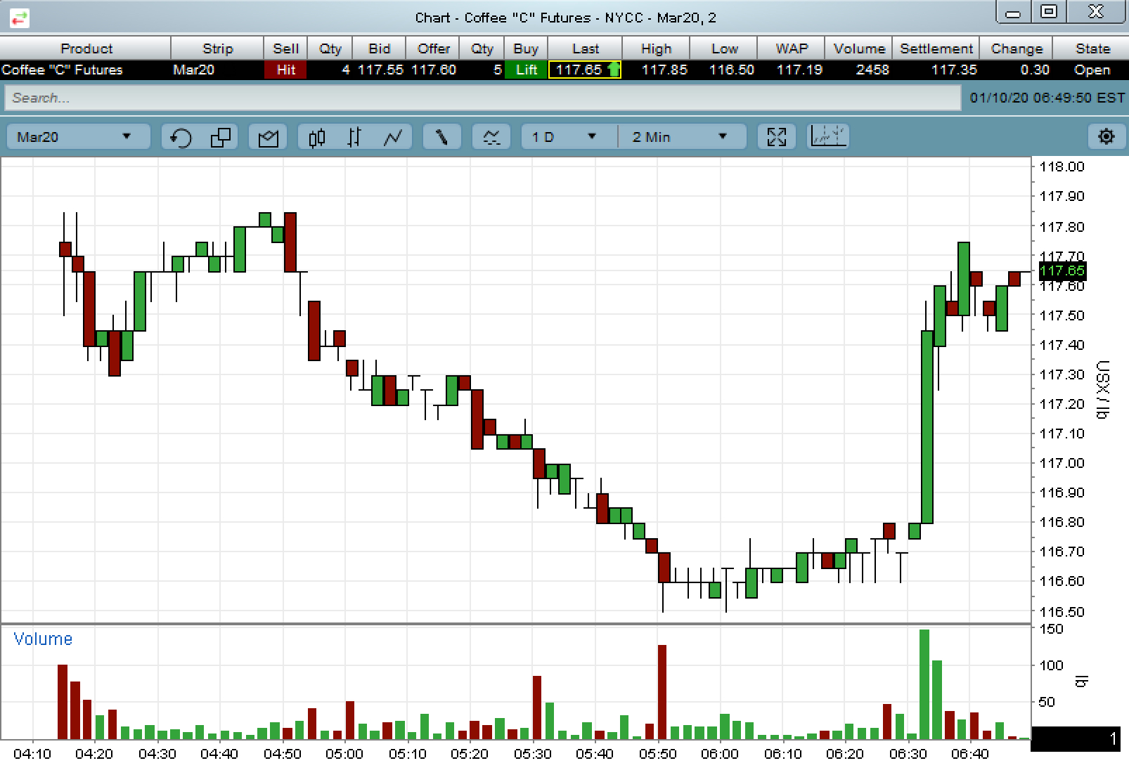This screenshot has width=1129, height=763.
Task: Click the fit-to-screen expand icon
Action: pos(777,137)
